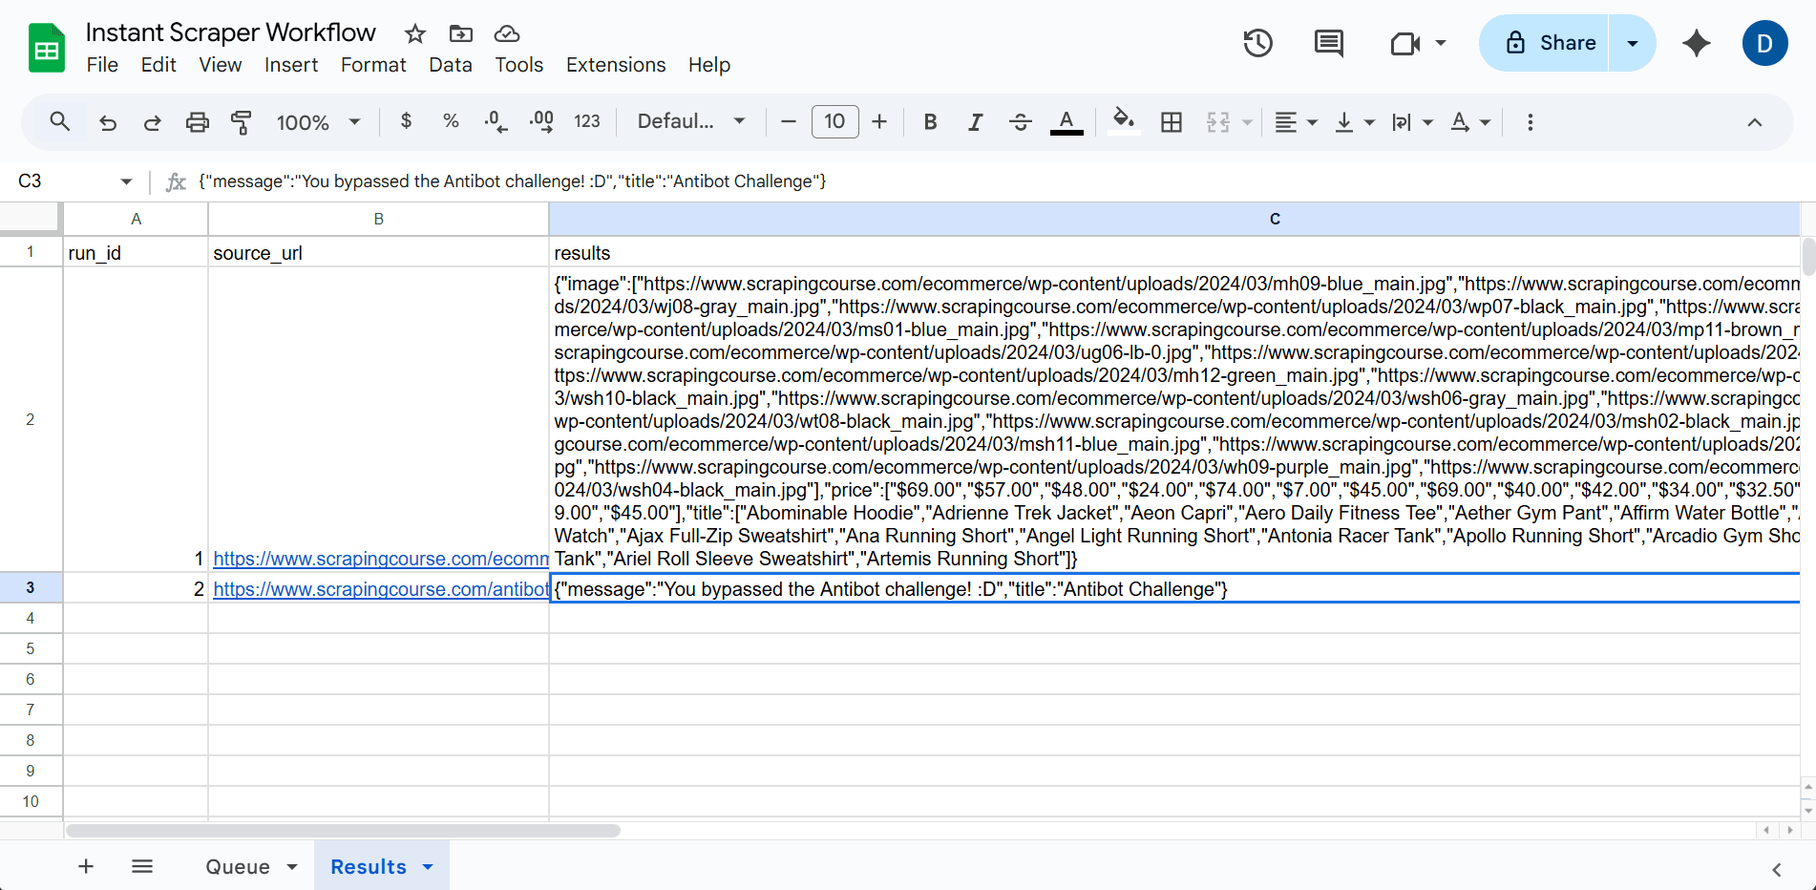Select the run_id header cell
The height and width of the screenshot is (890, 1816).
pyautogui.click(x=136, y=252)
